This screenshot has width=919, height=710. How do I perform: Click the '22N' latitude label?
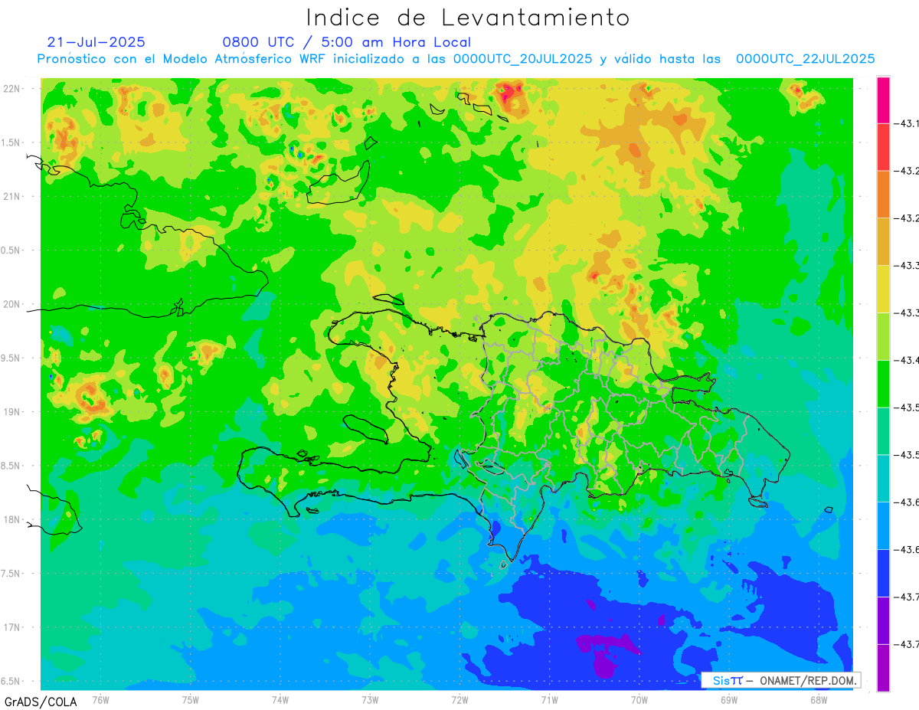[x=11, y=89]
